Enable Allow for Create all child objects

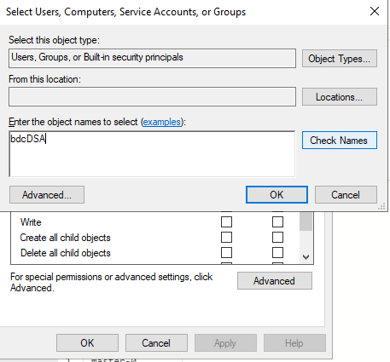tap(226, 238)
